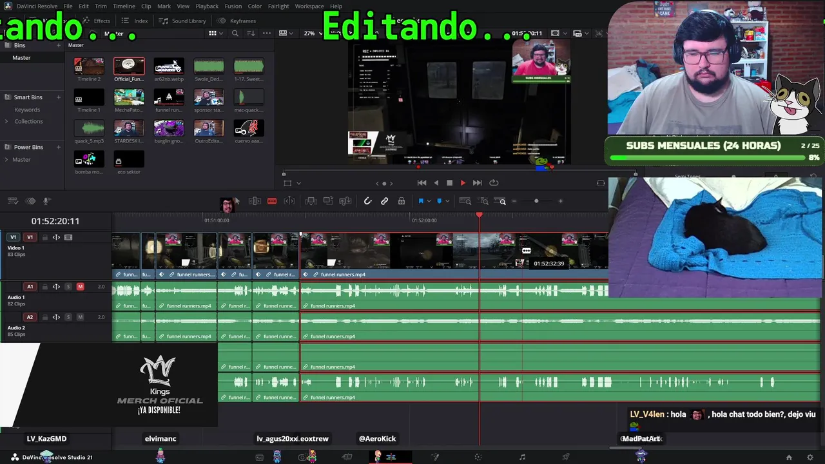Screen dimensions: 825x464
Task: Jump to first frame in viewer
Action: 422,183
